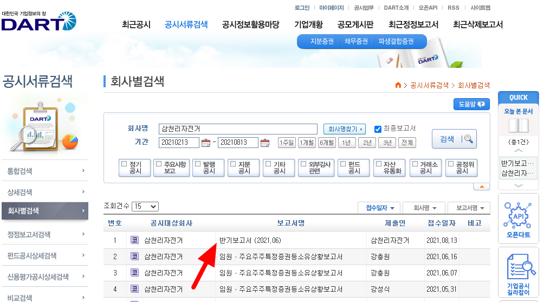The image size is (544, 302).
Task: Check the 정기공시 filter
Action: 124,164
